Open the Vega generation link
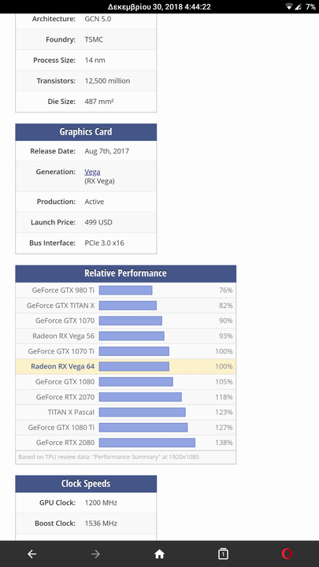Image resolution: width=319 pixels, height=567 pixels. [92, 172]
